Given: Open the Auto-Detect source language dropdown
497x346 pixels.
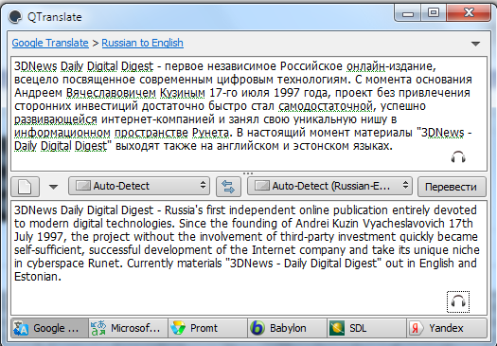Looking at the screenshot, I should click(139, 186).
